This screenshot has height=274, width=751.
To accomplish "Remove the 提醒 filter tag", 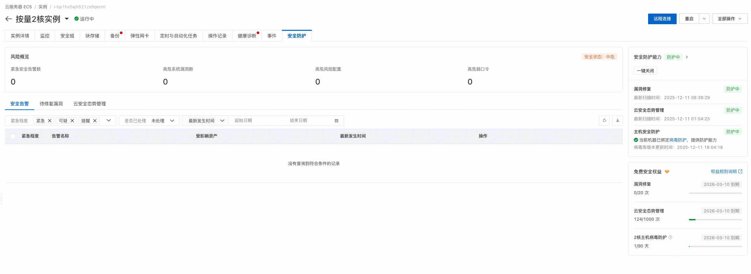I will (95, 121).
